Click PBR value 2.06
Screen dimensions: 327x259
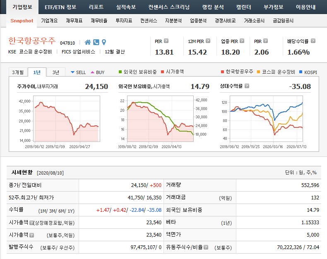coord(262,52)
